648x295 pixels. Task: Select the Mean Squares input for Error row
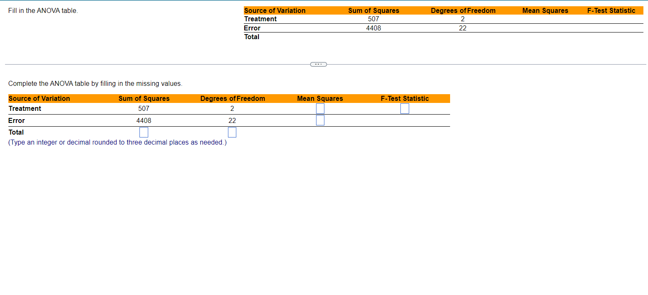(320, 120)
